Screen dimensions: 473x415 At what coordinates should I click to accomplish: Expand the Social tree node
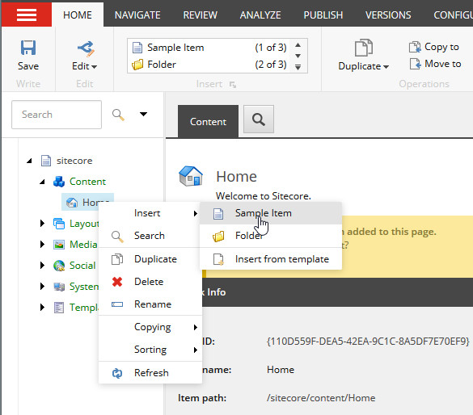pyautogui.click(x=42, y=265)
